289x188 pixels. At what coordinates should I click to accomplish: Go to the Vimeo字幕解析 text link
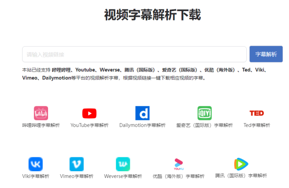point(76,176)
